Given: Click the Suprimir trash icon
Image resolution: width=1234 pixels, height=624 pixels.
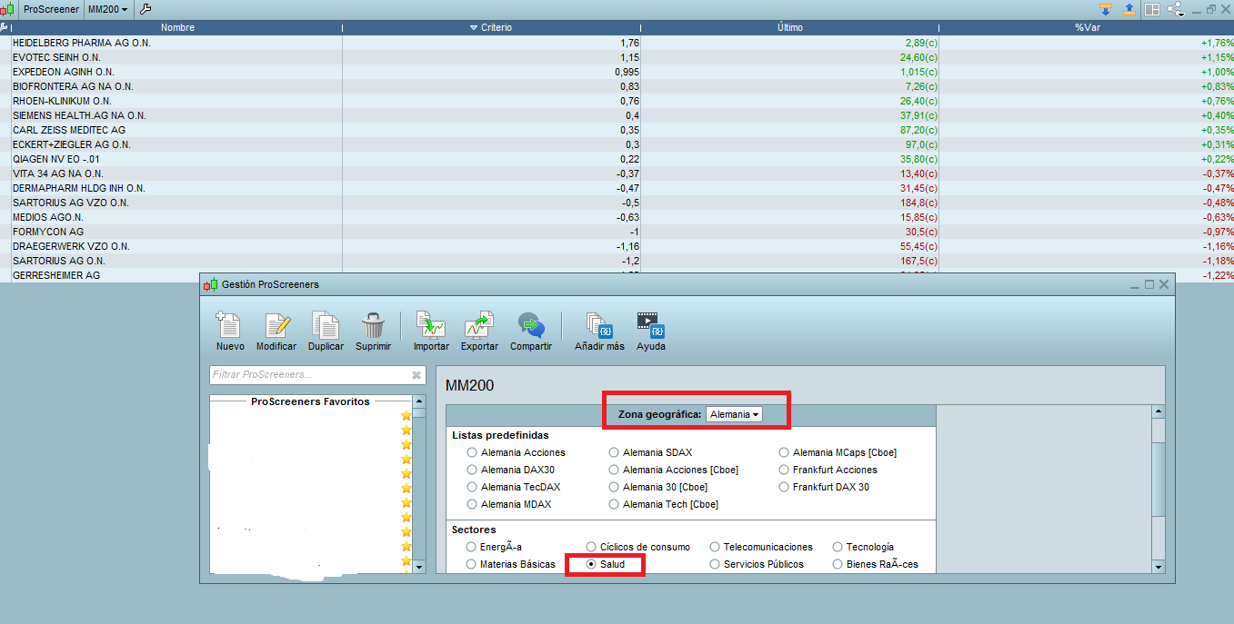Looking at the screenshot, I should pyautogui.click(x=373, y=325).
